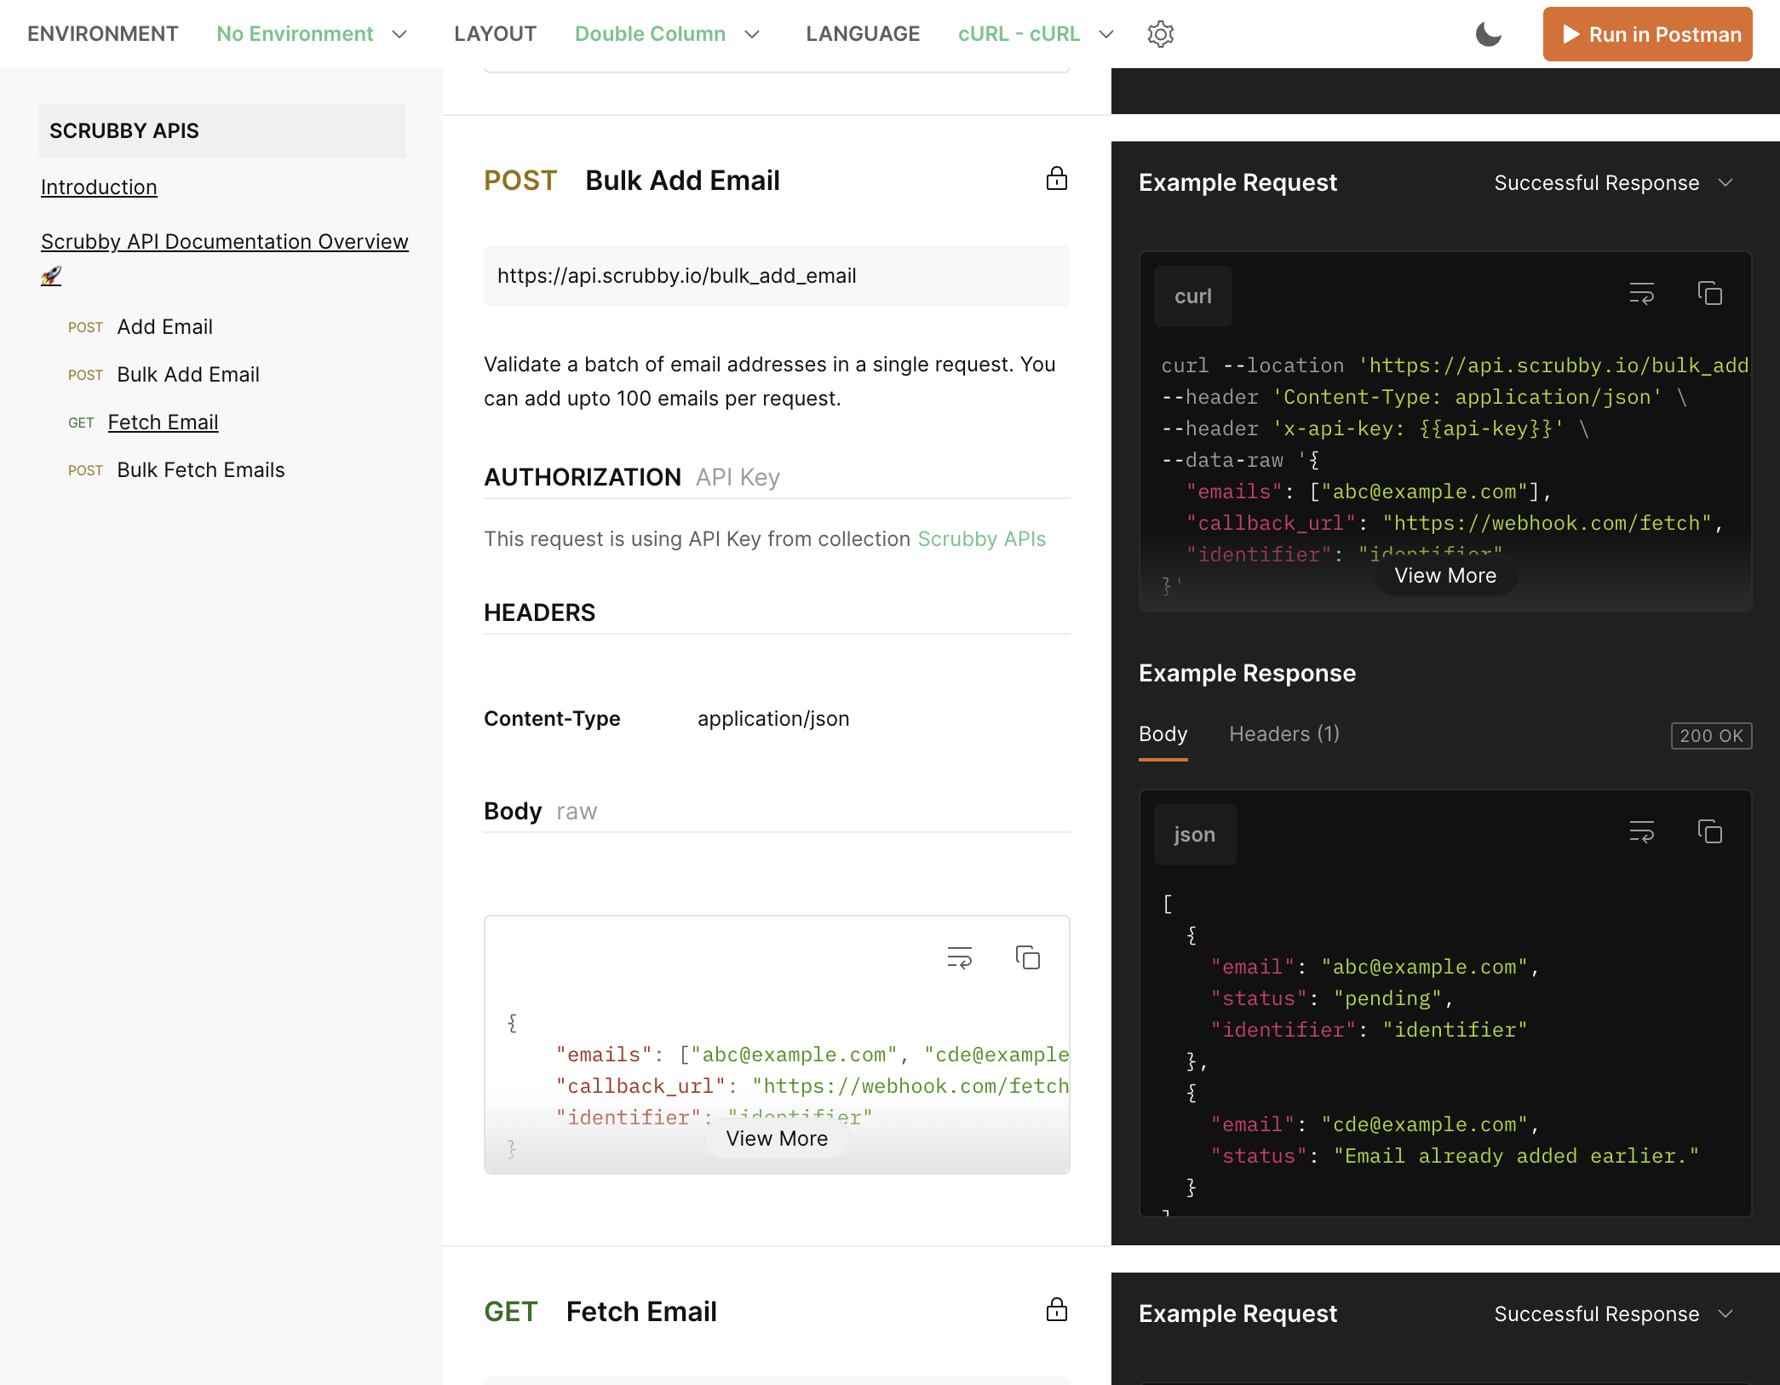This screenshot has width=1780, height=1385.
Task: Open the Introduction link in sidebar
Action: (x=99, y=187)
